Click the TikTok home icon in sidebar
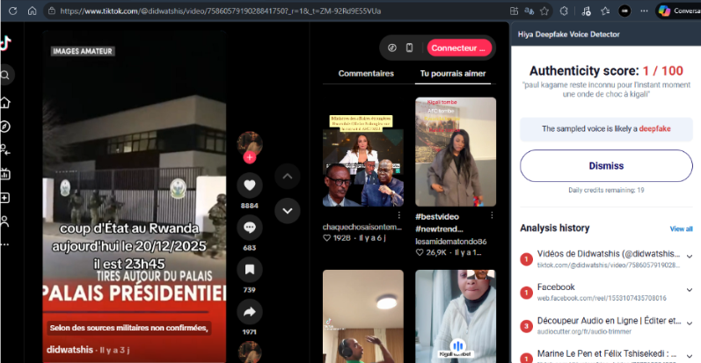701x363 pixels. point(5,101)
